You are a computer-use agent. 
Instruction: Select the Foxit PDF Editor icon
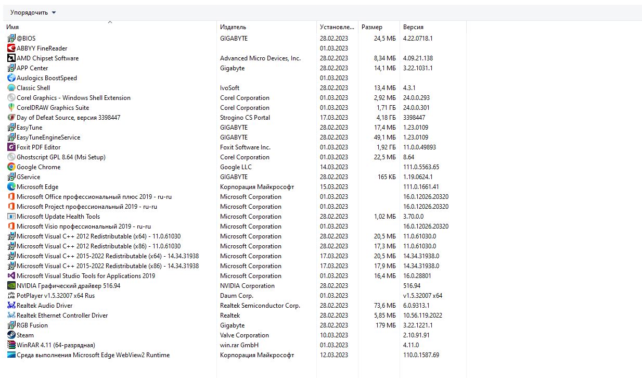11,147
